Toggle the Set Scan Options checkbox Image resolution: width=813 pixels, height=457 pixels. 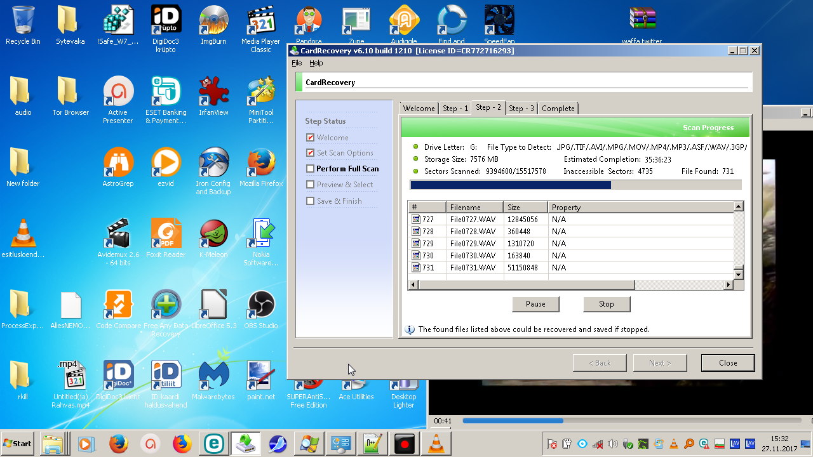pyautogui.click(x=310, y=153)
